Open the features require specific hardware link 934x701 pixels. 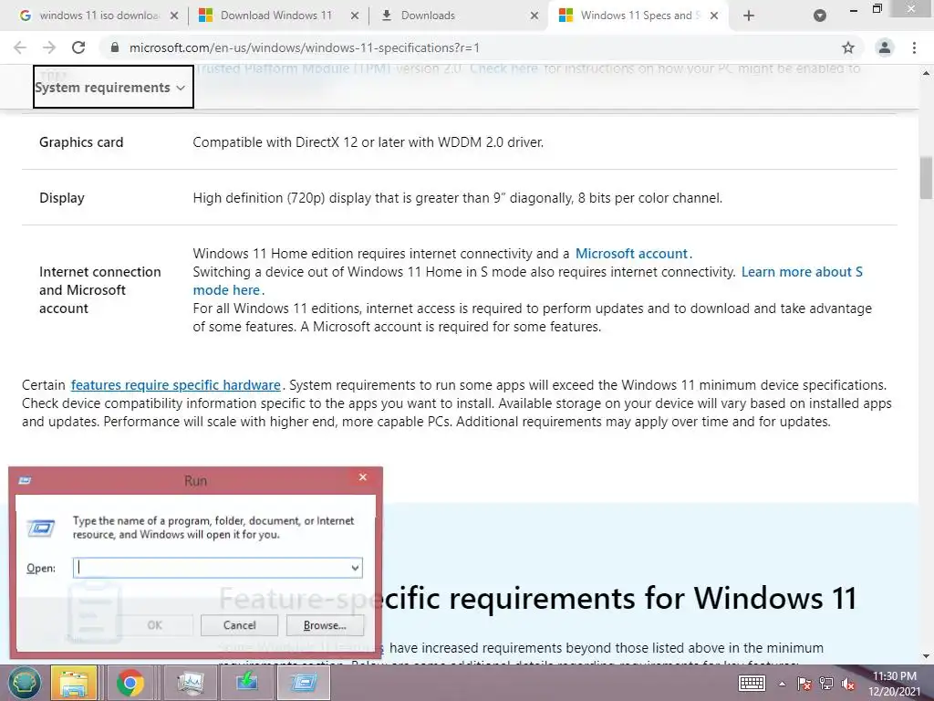pyautogui.click(x=176, y=385)
